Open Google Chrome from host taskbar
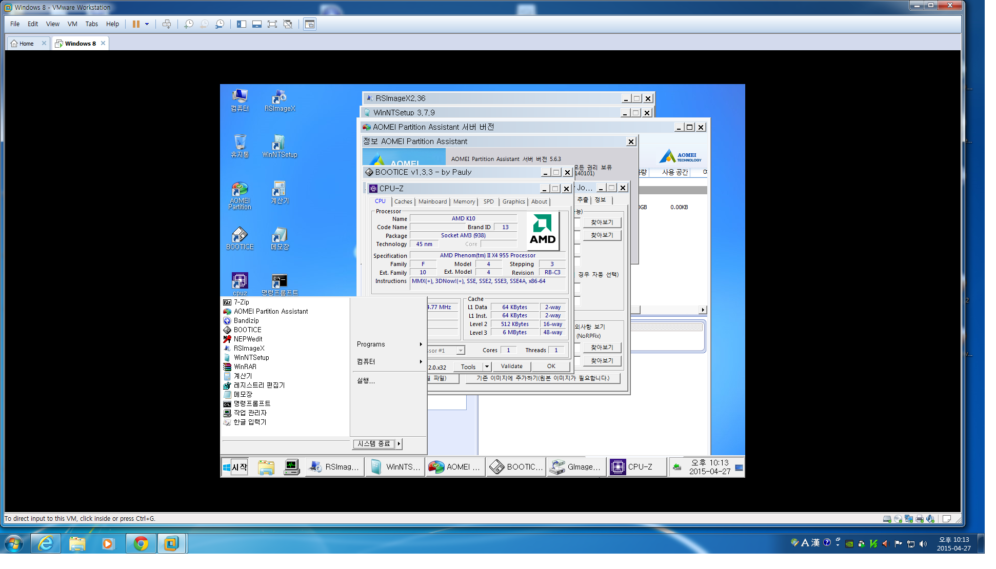The height and width of the screenshot is (569, 996). (141, 543)
